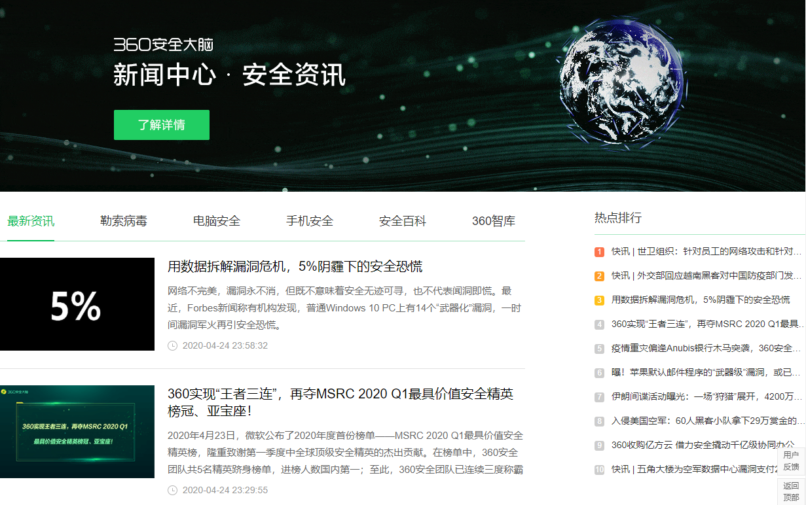The width and height of the screenshot is (806, 505).
Task: Click clock icon beside 2020-04-24 23:58:32
Action: click(x=173, y=345)
